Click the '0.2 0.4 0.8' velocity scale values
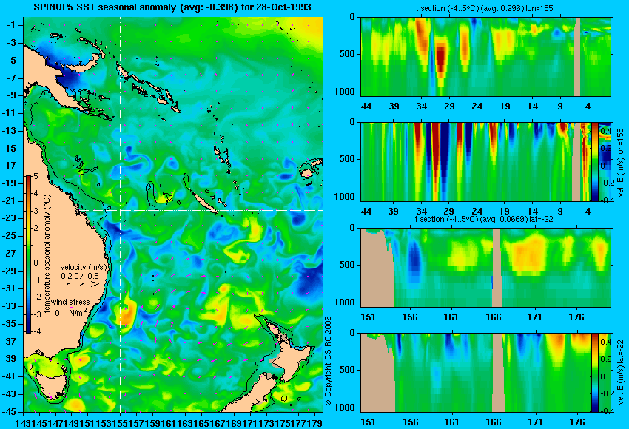Image resolution: width=629 pixels, height=429 pixels. [x=79, y=276]
